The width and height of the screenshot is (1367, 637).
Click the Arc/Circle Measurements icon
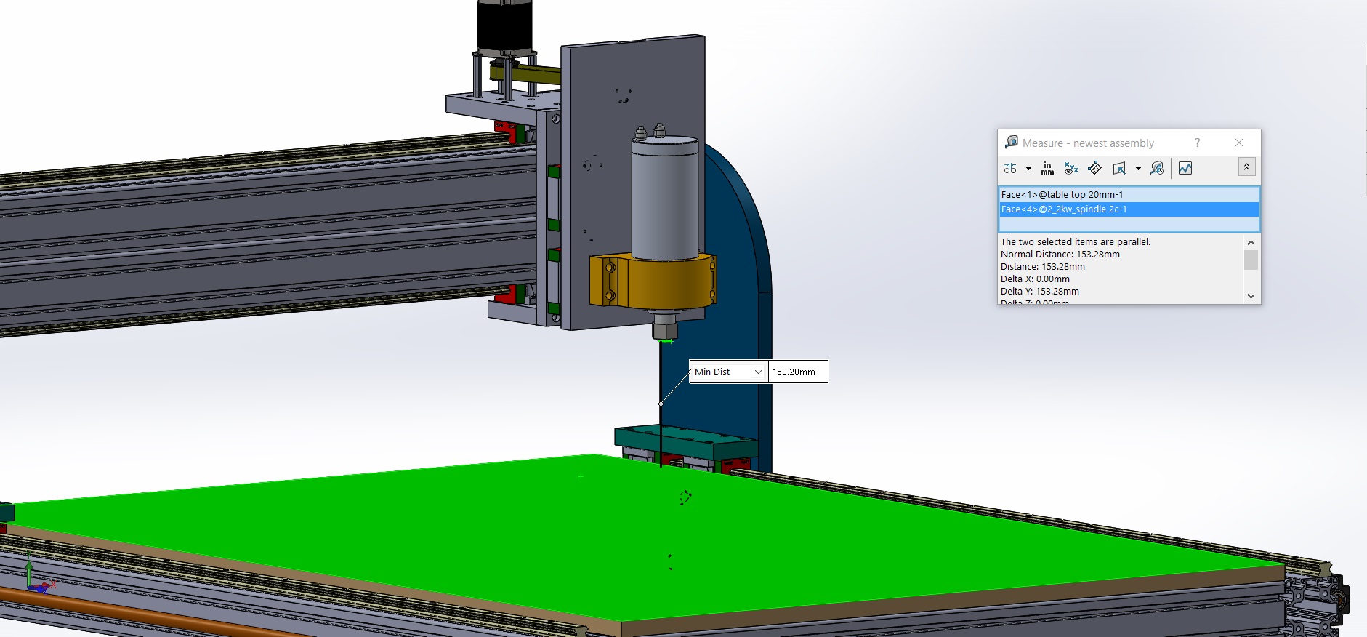point(1010,168)
